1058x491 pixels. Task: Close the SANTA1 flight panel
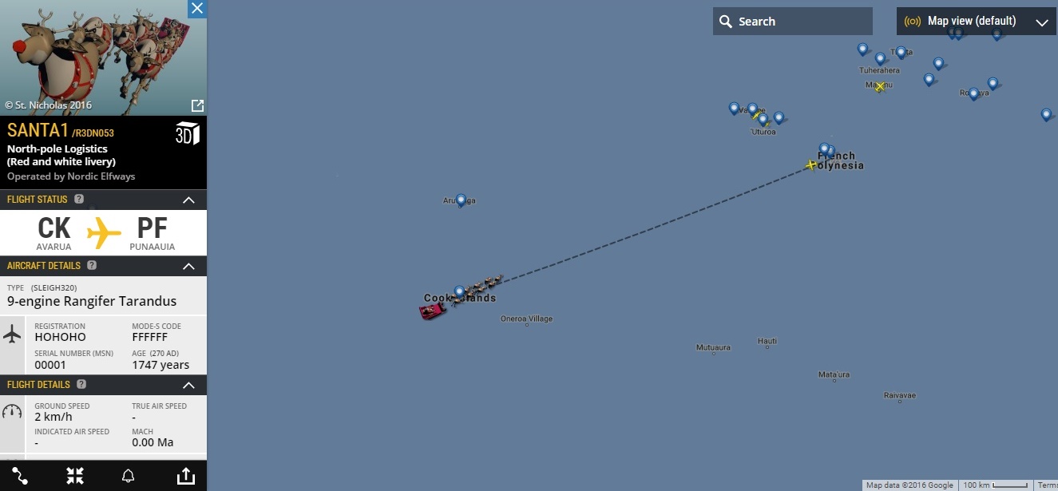pos(197,9)
